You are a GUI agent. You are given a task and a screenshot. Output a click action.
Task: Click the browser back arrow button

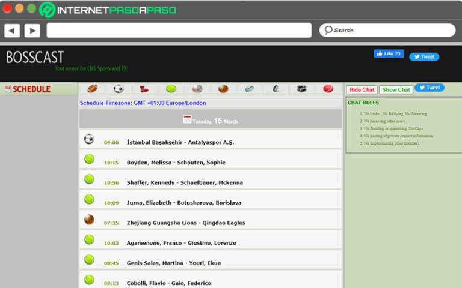coord(12,30)
